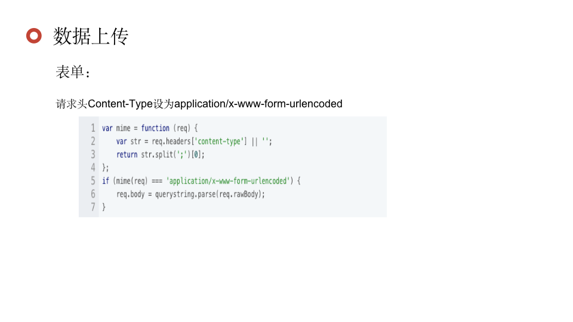
Task: Click the str.split call in code
Action: 157,154
